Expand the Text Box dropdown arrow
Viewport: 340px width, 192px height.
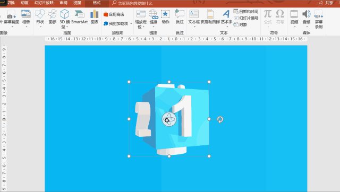point(194,27)
